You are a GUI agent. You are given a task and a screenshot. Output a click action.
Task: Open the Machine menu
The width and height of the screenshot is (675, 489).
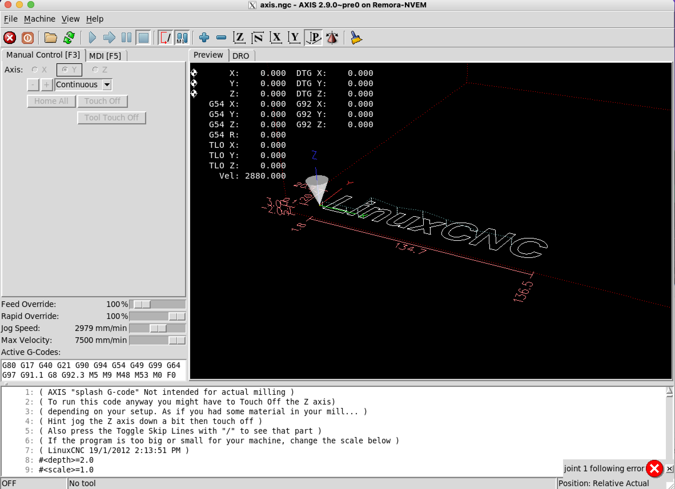click(x=40, y=19)
